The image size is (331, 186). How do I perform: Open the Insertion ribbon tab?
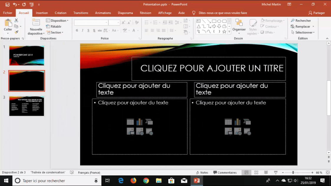42,13
